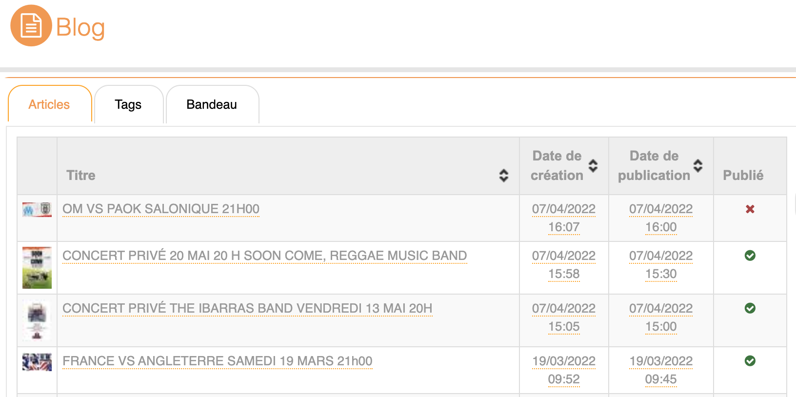The width and height of the screenshot is (796, 397).
Task: Open Soon Come reggae concert article
Action: click(x=264, y=256)
